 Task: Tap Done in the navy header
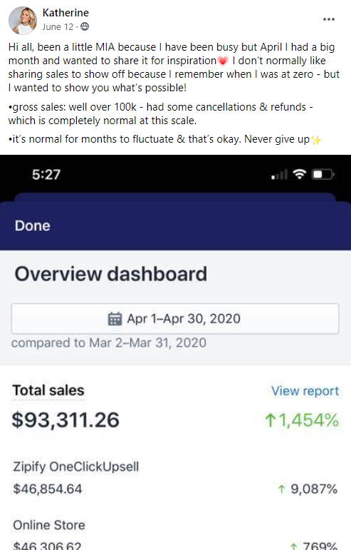click(32, 226)
